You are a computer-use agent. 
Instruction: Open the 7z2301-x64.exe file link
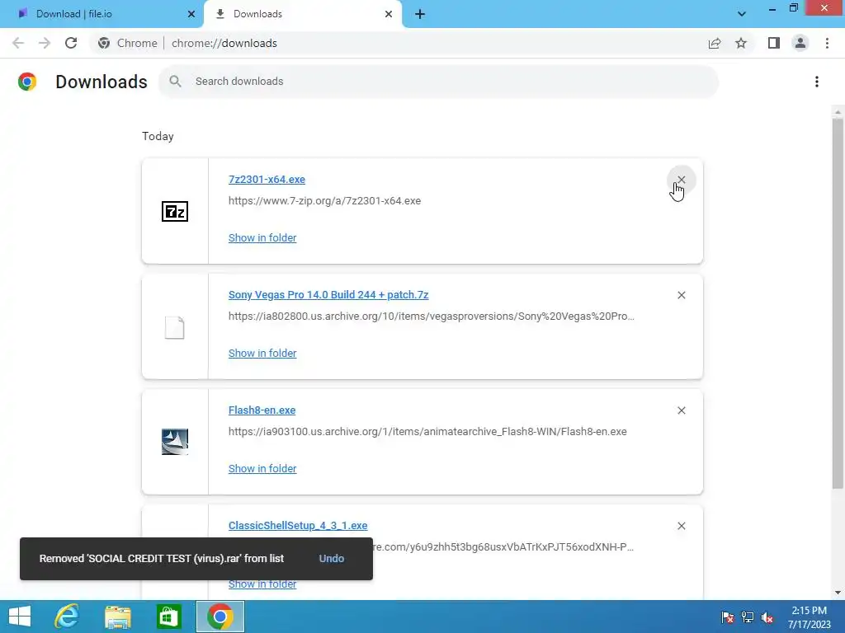[267, 179]
